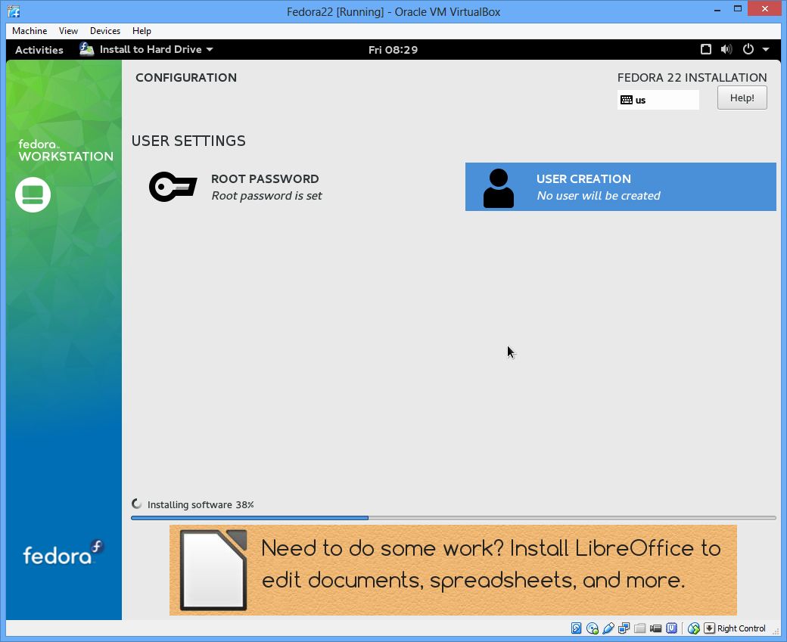This screenshot has width=787, height=642.
Task: Click 'No user will be created' text
Action: pyautogui.click(x=599, y=196)
